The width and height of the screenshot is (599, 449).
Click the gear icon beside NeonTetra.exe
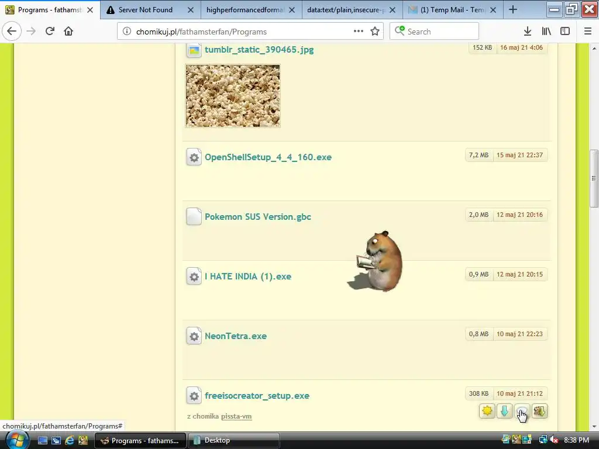pos(194,336)
